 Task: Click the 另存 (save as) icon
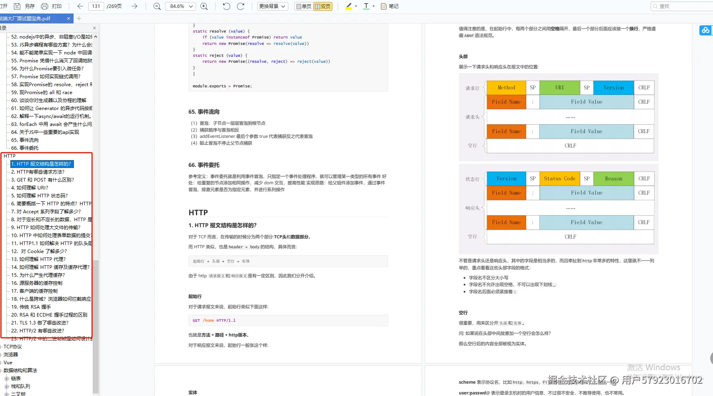17,6
